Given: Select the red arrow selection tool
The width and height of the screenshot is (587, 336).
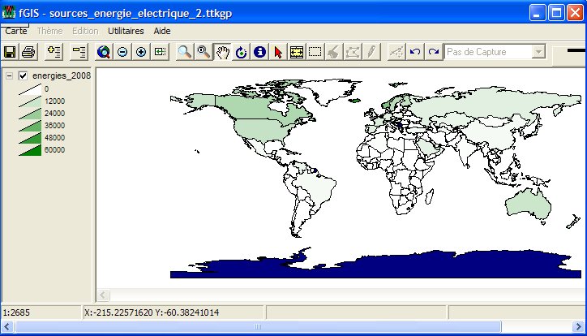Looking at the screenshot, I should coord(278,52).
